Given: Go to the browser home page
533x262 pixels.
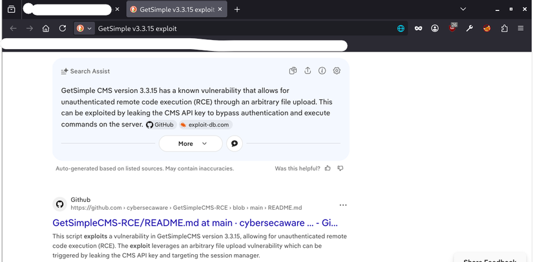Looking at the screenshot, I should click(46, 28).
